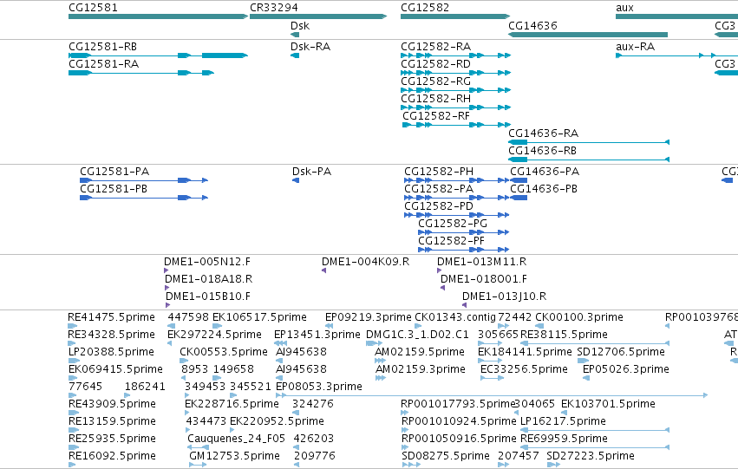
Task: Click the CG12582-RA transcript label
Action: 436,47
